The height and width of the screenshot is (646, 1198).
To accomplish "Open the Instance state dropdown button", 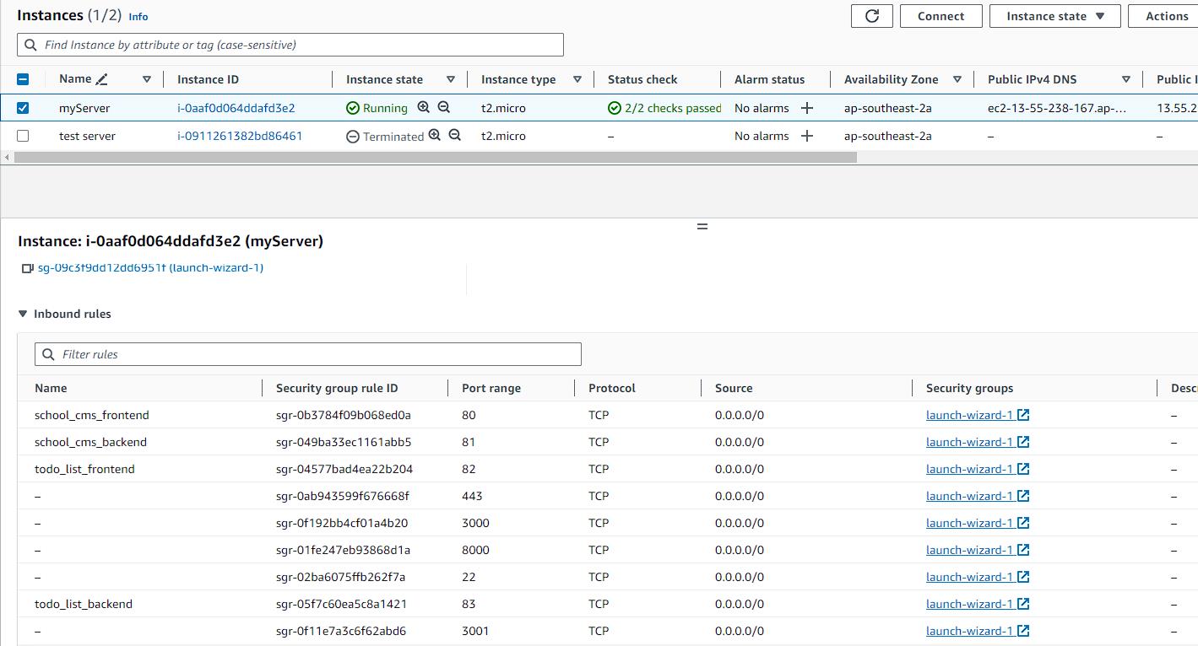I will (1054, 16).
